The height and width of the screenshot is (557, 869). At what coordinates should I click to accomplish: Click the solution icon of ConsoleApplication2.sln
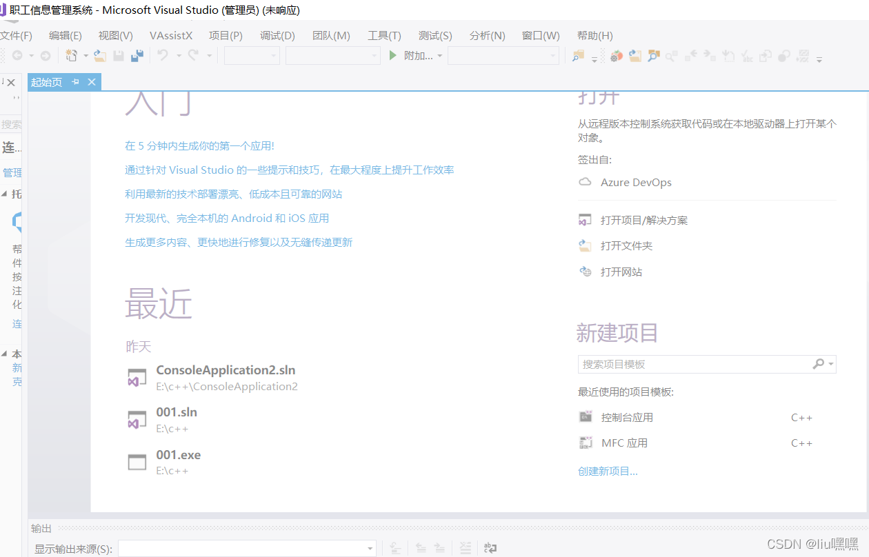(137, 378)
